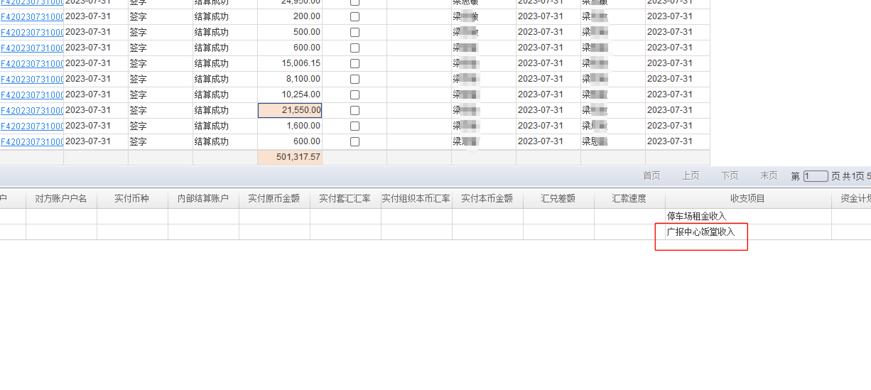Click 结算成功 in the 200.00 row

tap(211, 17)
